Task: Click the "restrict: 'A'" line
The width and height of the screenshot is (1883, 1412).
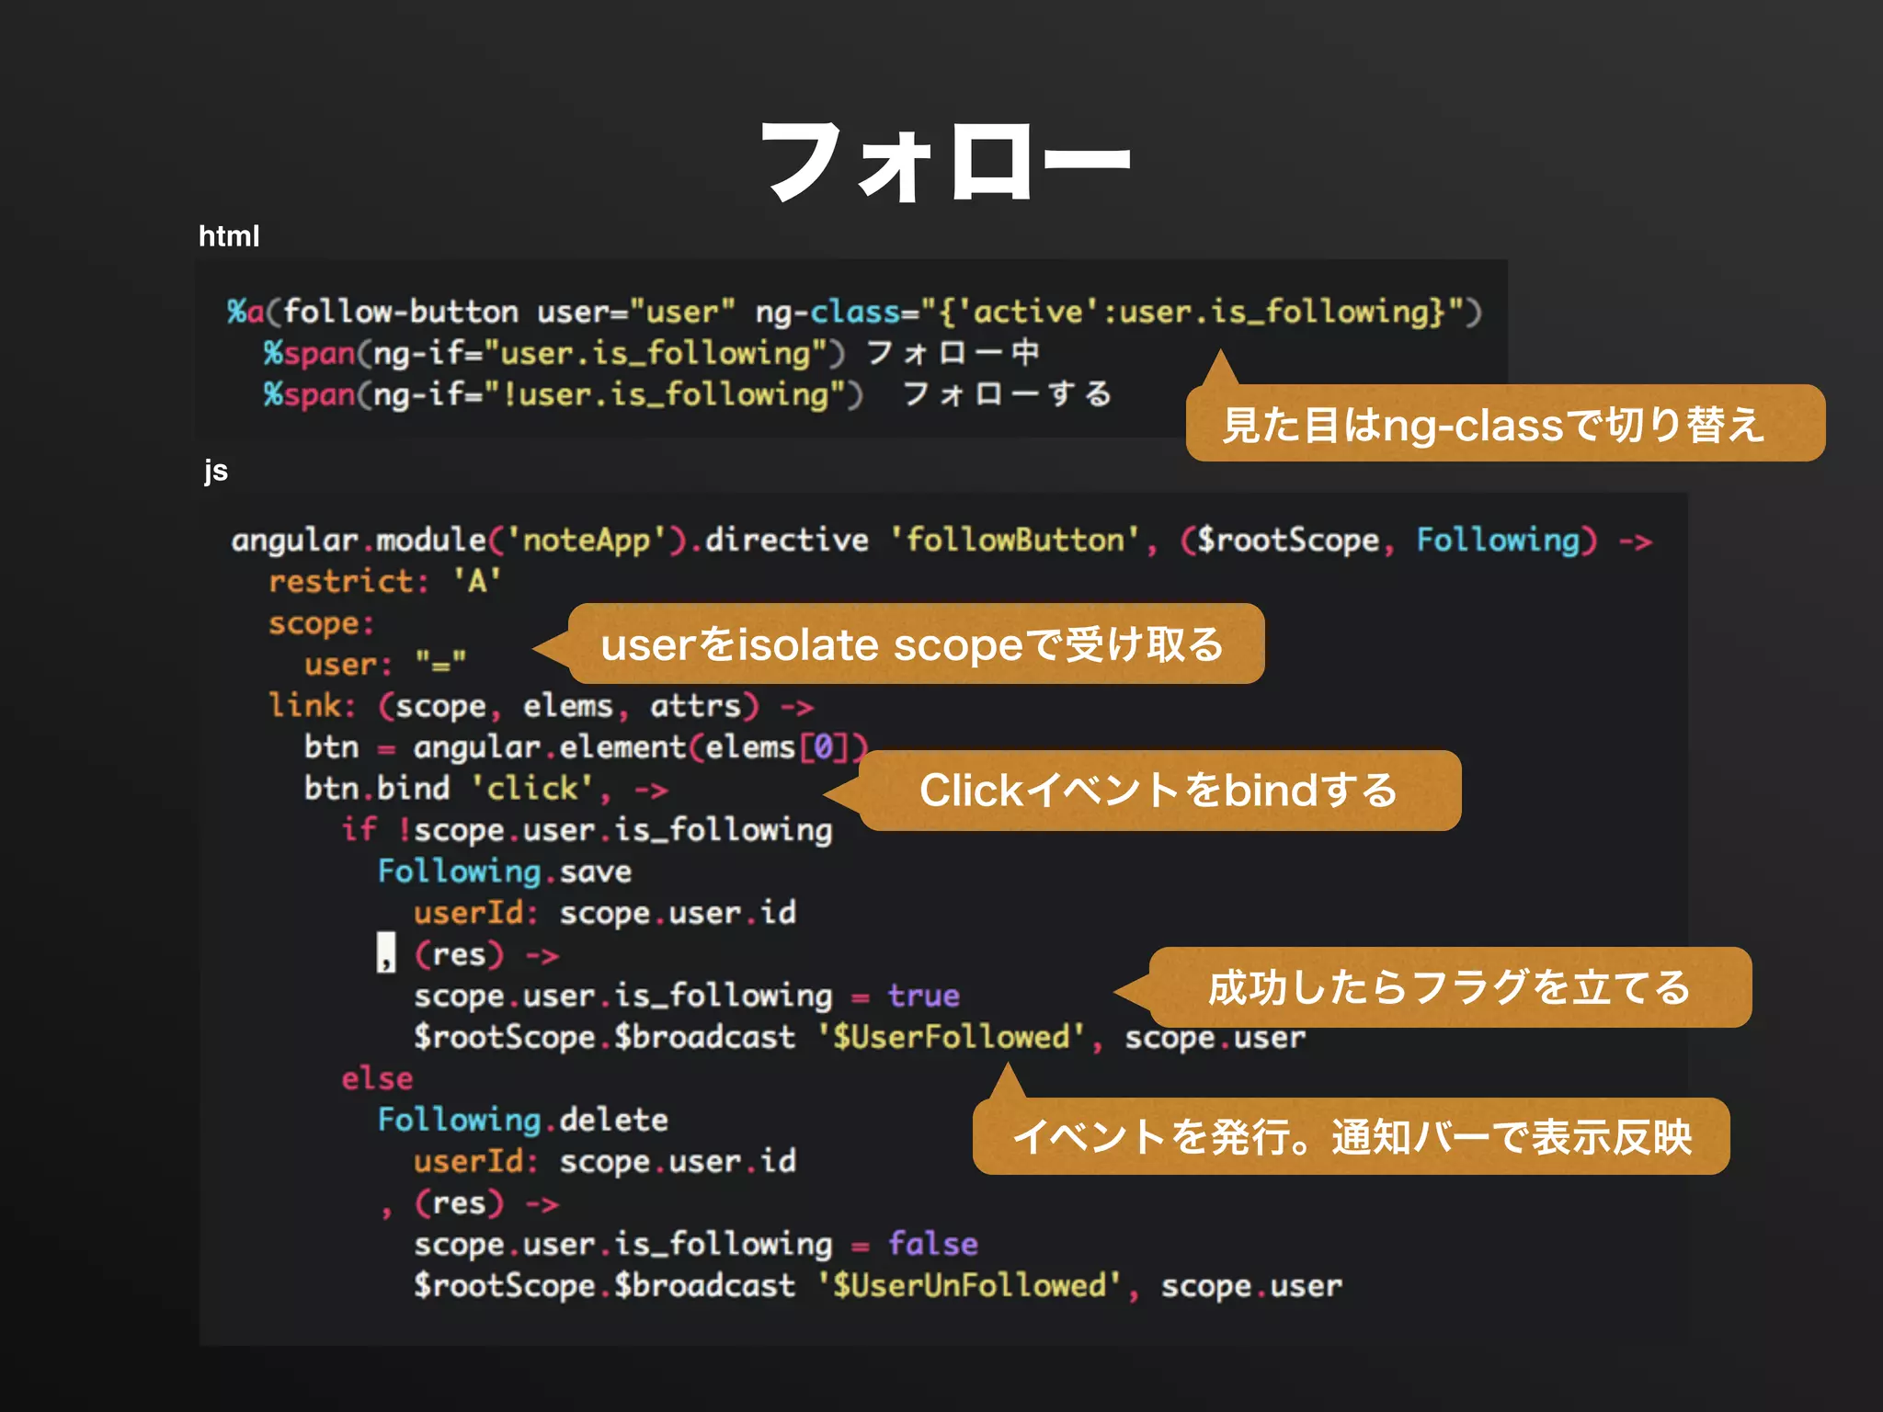Action: click(385, 581)
